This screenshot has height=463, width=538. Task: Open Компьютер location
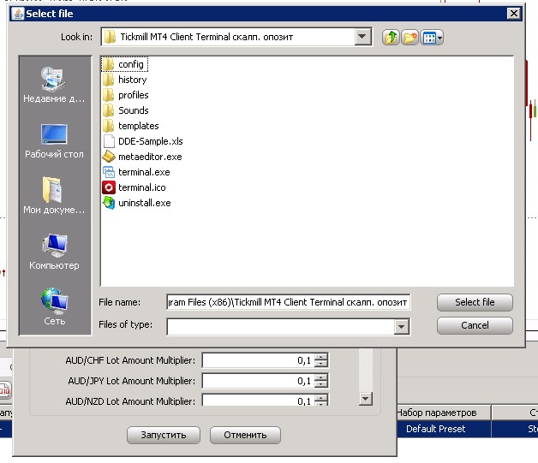click(54, 252)
